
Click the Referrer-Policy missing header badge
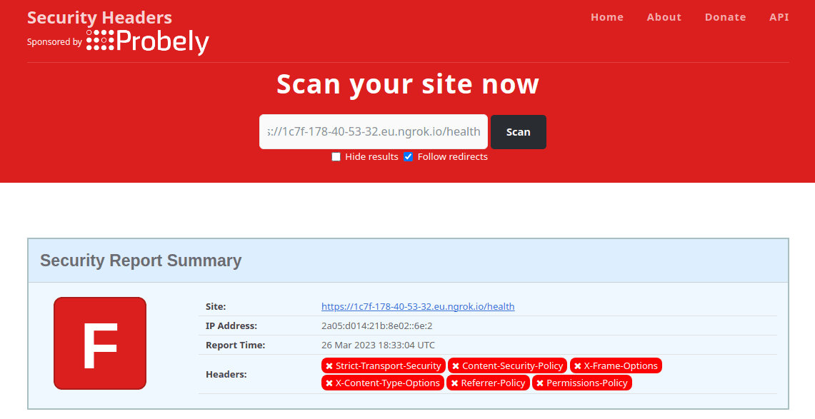click(488, 383)
